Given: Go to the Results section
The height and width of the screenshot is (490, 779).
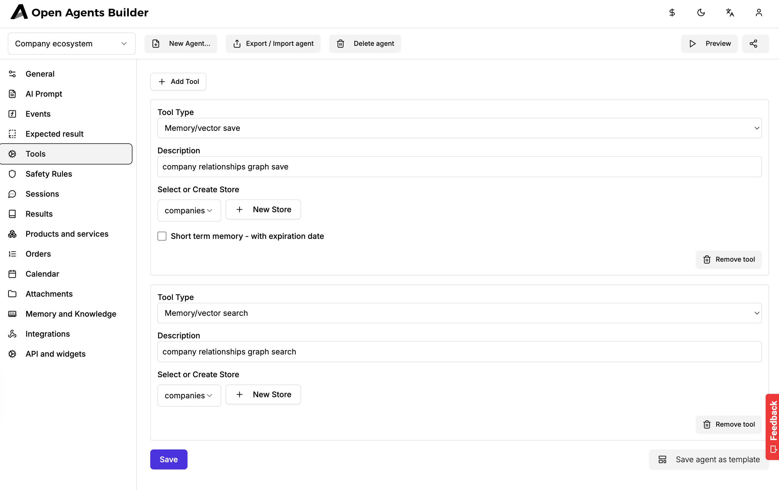Looking at the screenshot, I should 66,214.
